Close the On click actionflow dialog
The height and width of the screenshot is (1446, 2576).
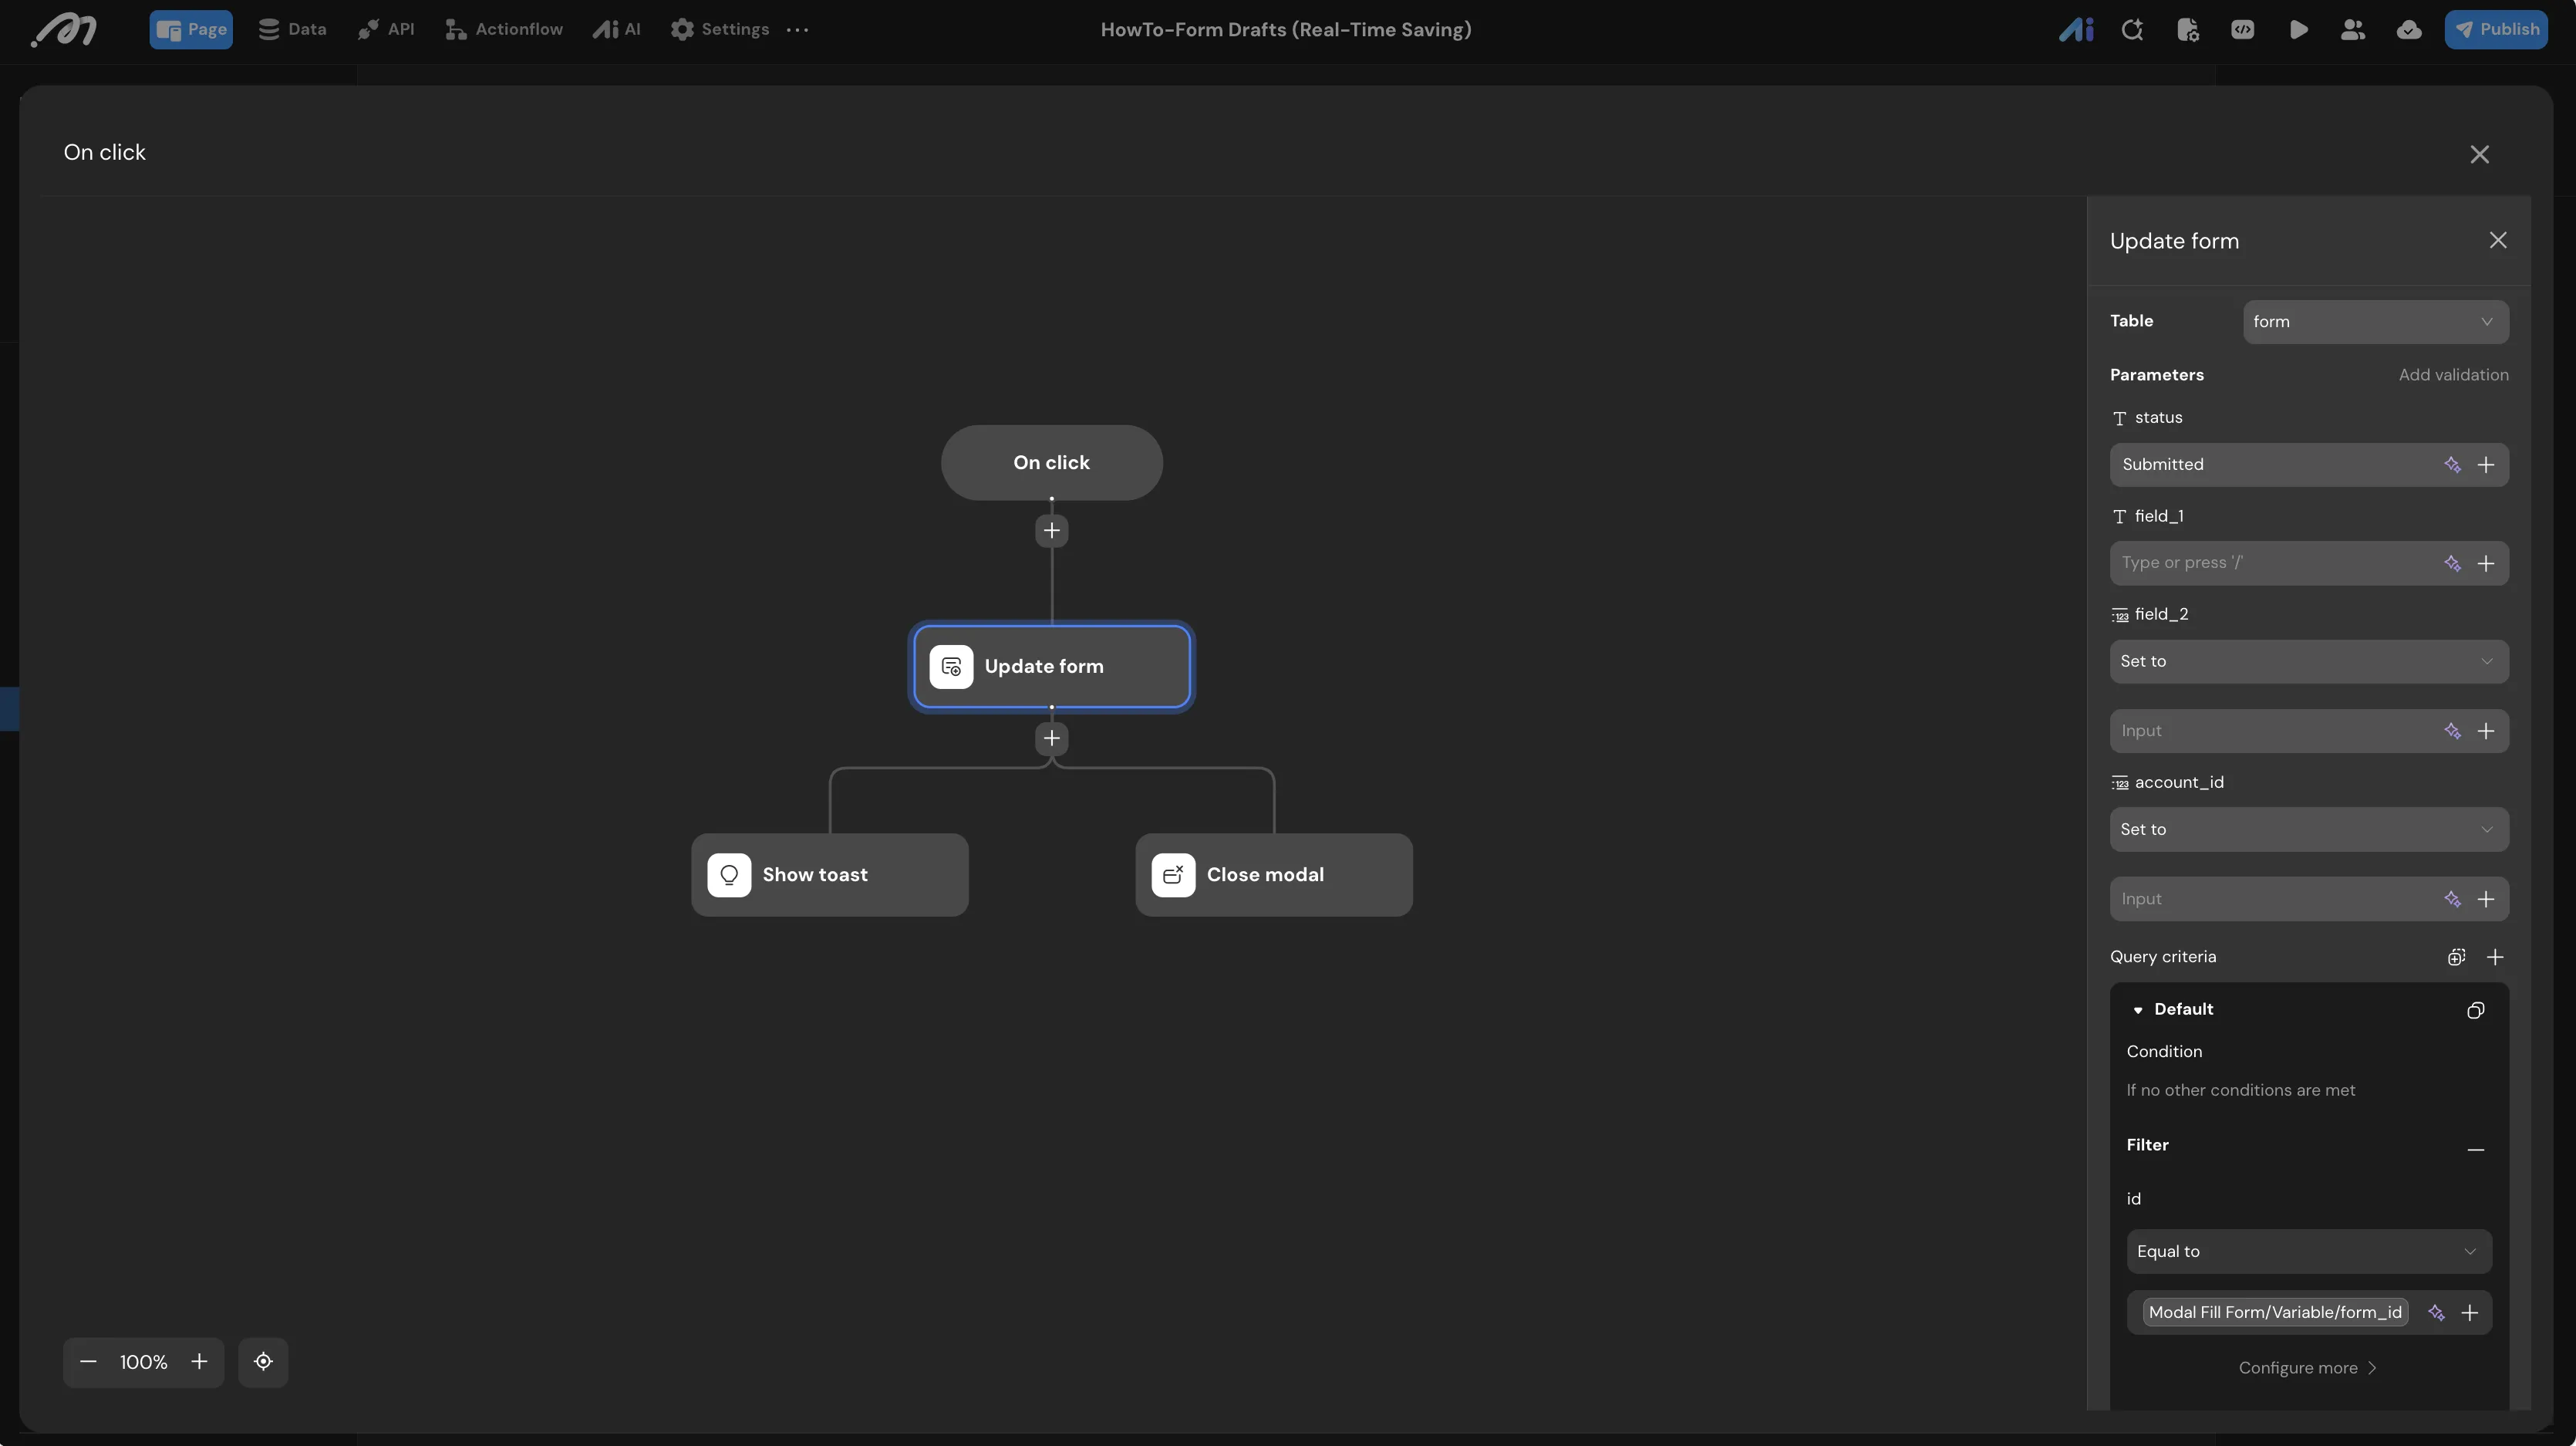[x=2479, y=154]
